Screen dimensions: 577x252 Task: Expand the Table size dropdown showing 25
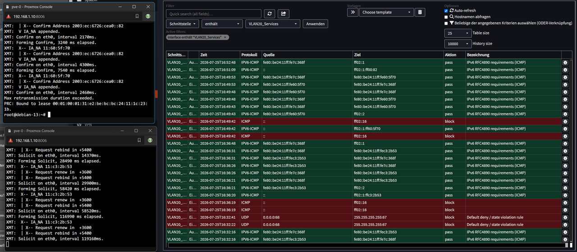point(458,33)
